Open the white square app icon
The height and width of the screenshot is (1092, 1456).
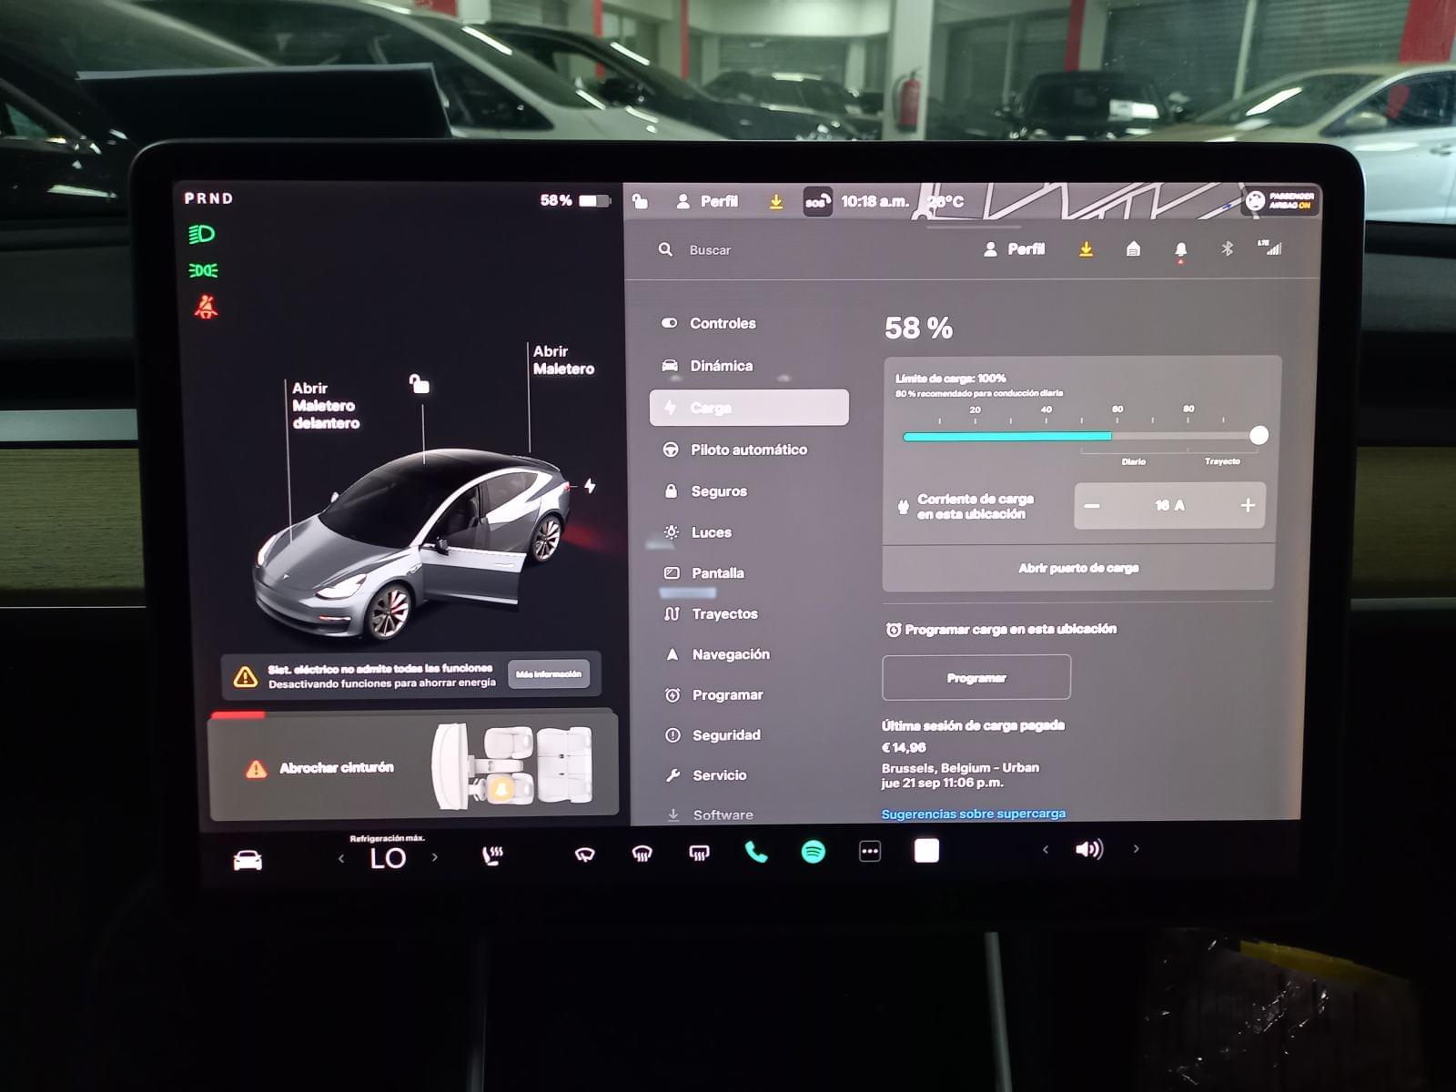926,851
